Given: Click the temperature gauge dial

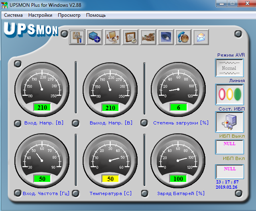Looking at the screenshot, I should pyautogui.click(x=110, y=161).
